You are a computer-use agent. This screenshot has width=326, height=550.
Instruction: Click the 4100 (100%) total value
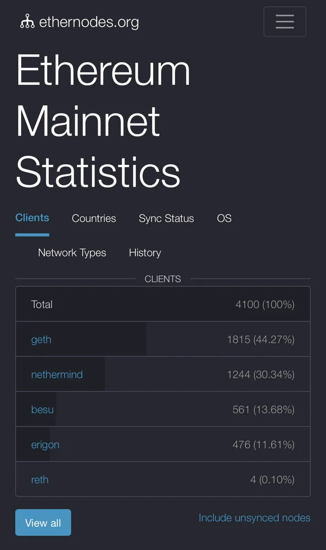click(265, 304)
